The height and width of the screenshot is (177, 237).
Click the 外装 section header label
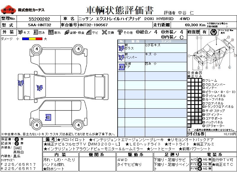(x=8, y=32)
